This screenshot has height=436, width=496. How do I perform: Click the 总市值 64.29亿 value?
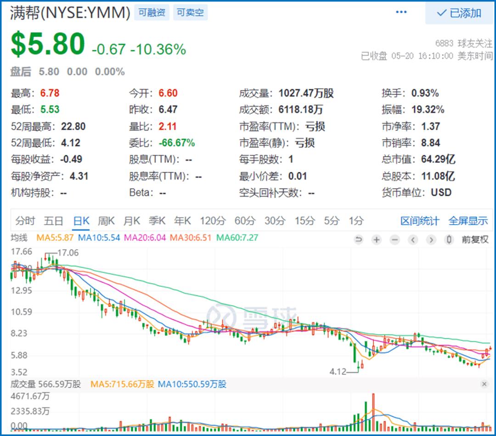[x=438, y=159]
